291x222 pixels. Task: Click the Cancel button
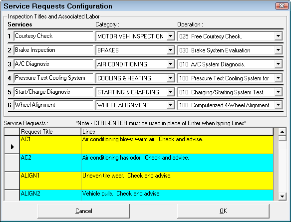(83, 211)
